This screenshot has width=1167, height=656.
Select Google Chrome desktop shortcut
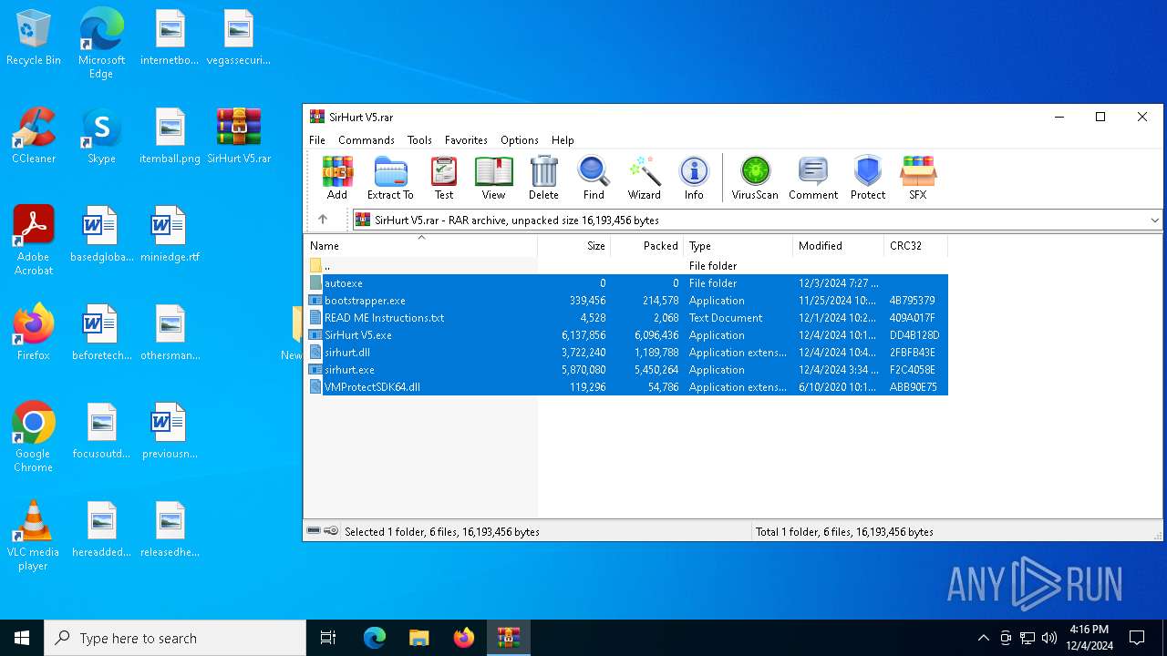click(x=34, y=436)
